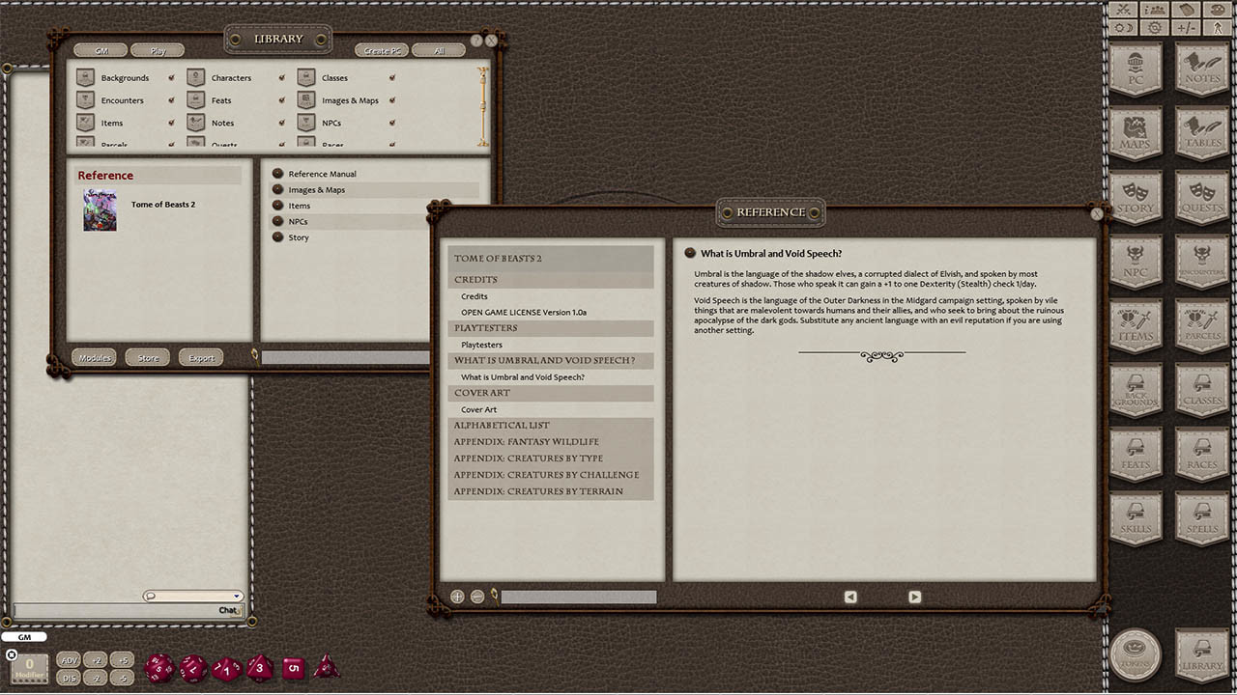Open the Tokens bag icon at bottom right
1237x695 pixels.
tap(1136, 653)
